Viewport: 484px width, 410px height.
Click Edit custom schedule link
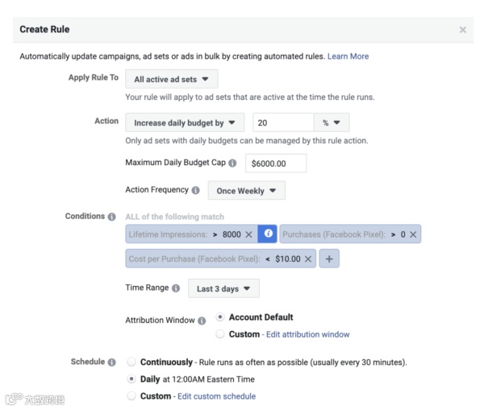216,396
